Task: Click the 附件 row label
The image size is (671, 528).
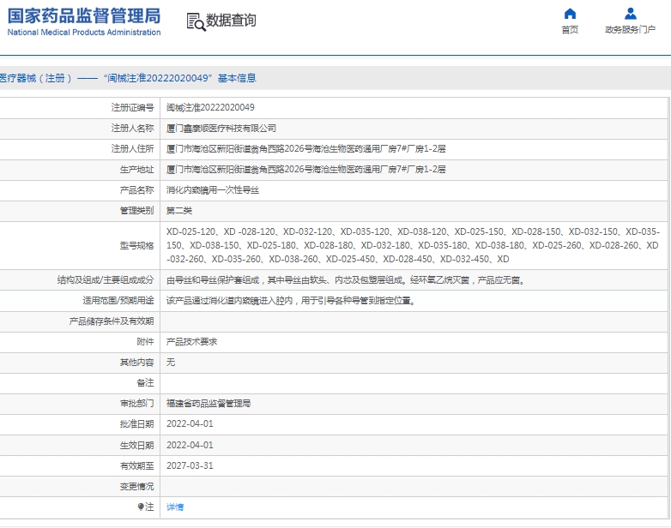Action: [x=146, y=342]
